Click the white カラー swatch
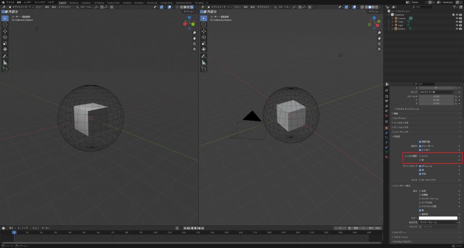The height and width of the screenshot is (248, 464). click(x=438, y=218)
